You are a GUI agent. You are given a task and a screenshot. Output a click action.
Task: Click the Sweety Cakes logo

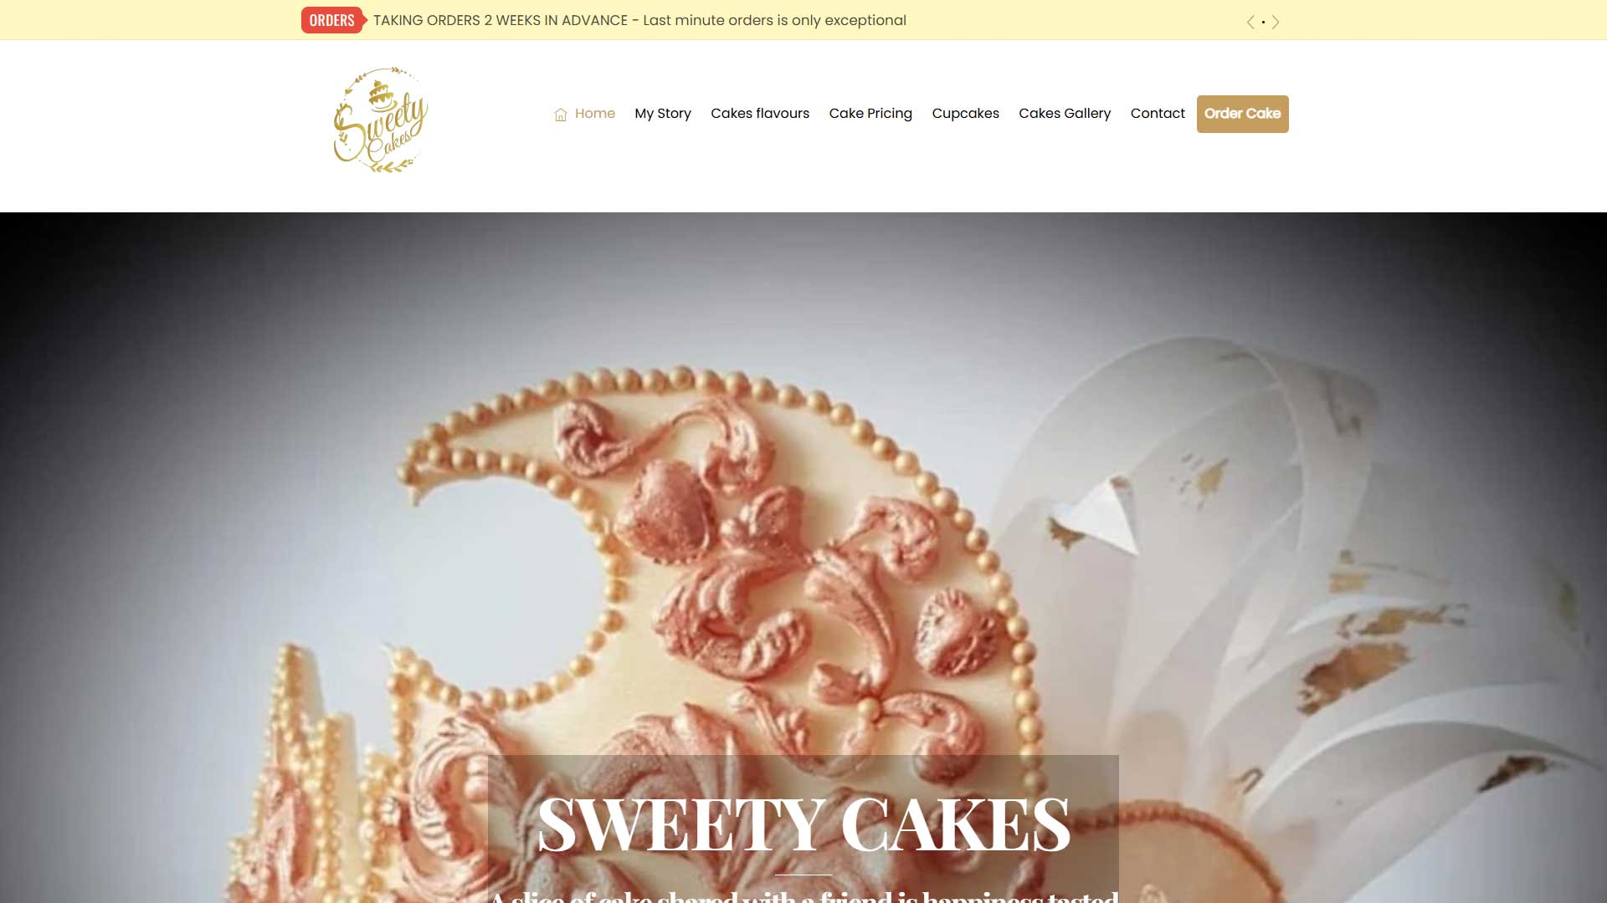pos(381,120)
